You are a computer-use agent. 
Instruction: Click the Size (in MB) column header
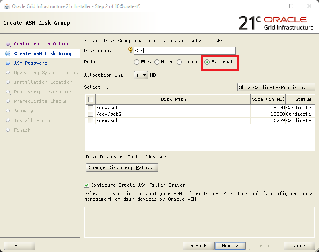(268, 99)
